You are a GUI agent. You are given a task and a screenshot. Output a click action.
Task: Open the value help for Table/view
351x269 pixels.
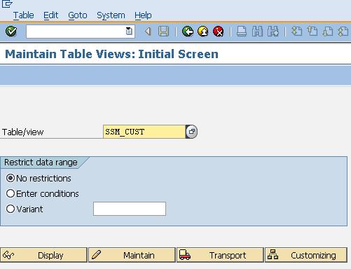[191, 132]
